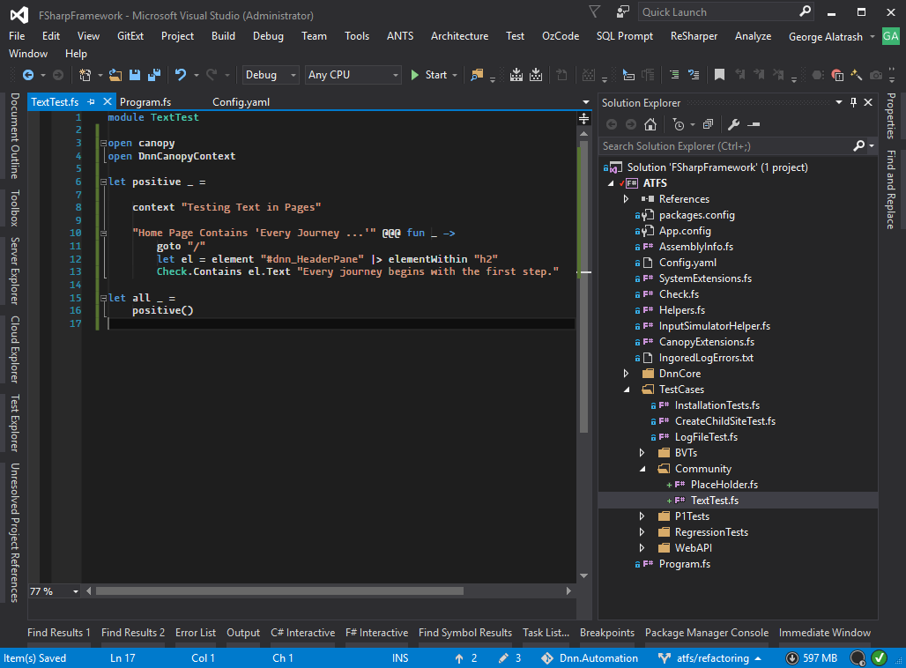Save the current file with the disk icon
906x668 pixels.
point(135,75)
